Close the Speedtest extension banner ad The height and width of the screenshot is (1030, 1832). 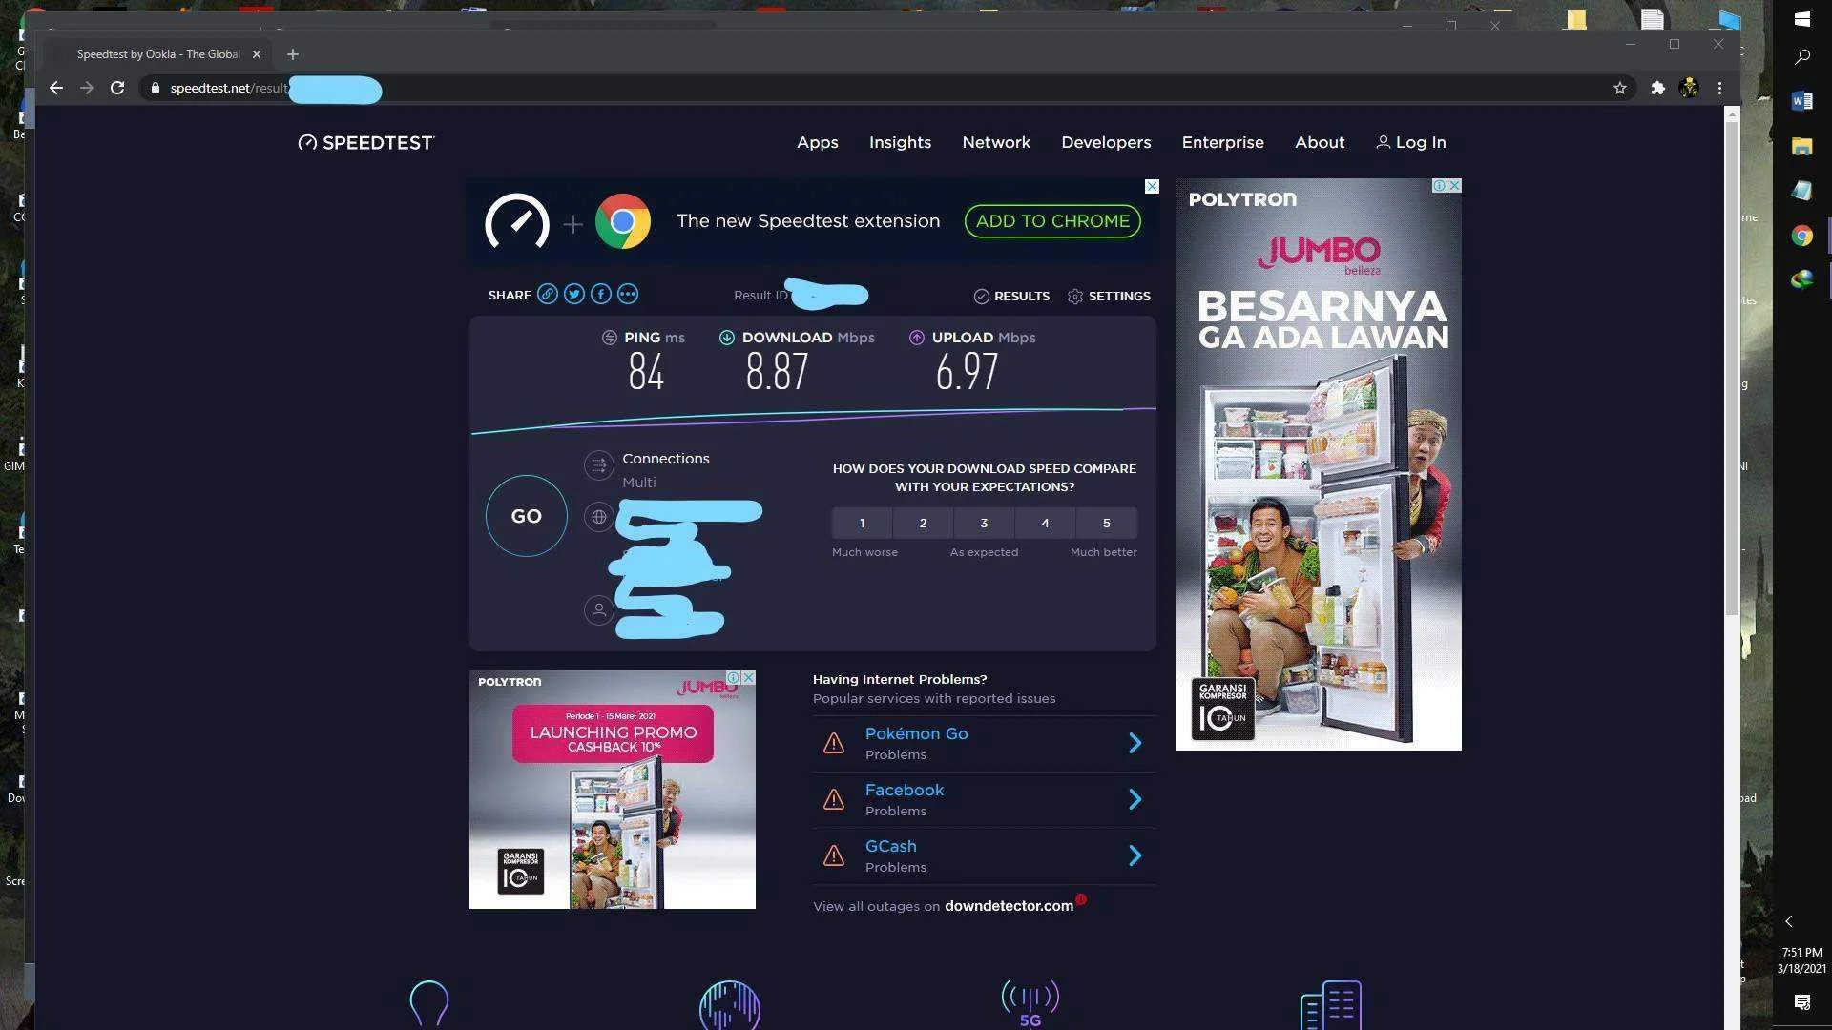tap(1152, 186)
